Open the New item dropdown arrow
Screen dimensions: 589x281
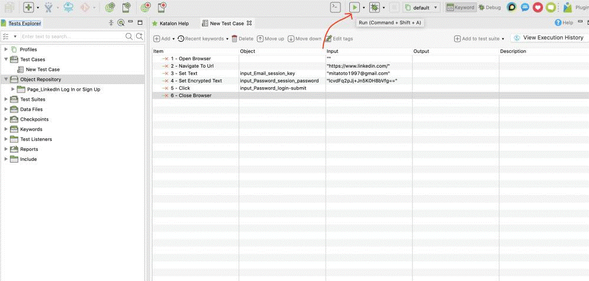(x=38, y=8)
